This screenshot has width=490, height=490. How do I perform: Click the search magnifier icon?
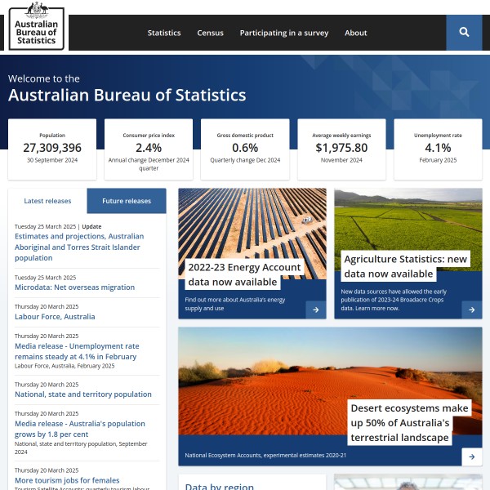tap(464, 33)
